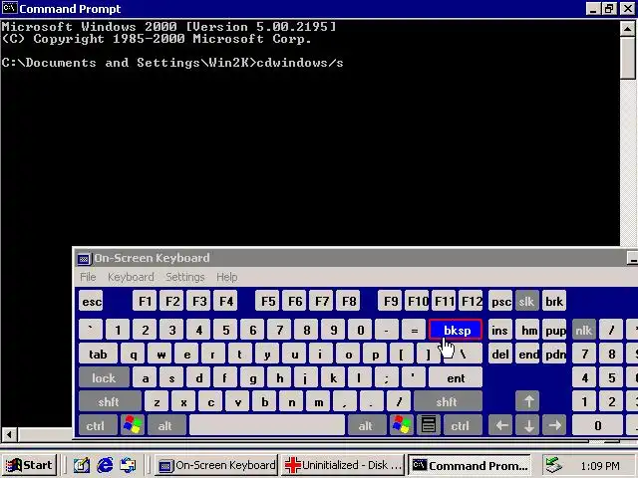Click the psc print screen key
Screen dimensions: 638x478
click(x=500, y=301)
